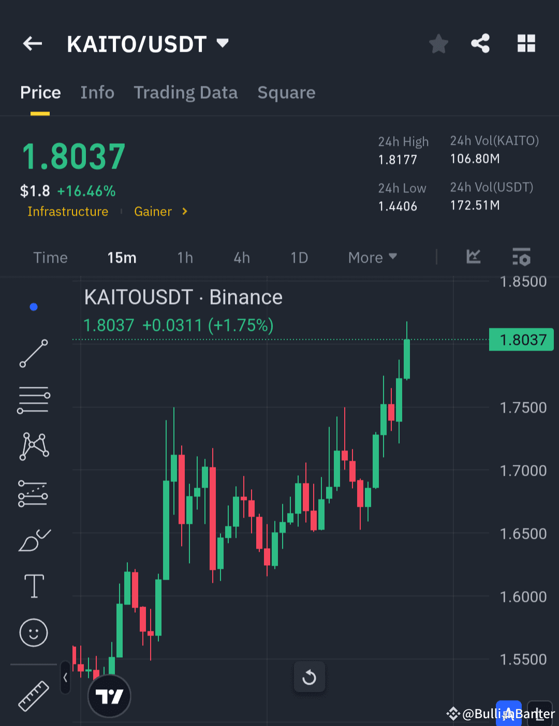
Task: Switch to the Trading Data tab
Action: point(186,93)
